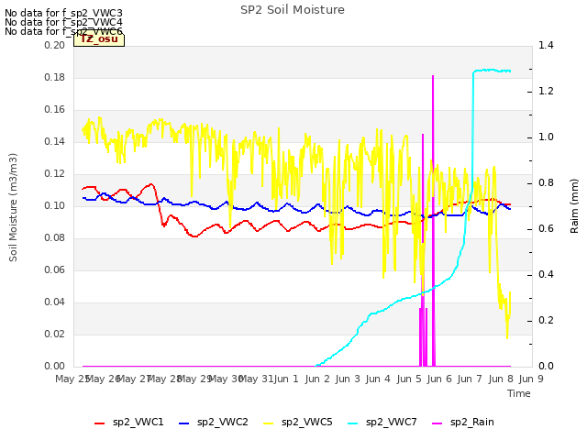Screen dimensions: 587x440
Task: Click the 0.18 left axis tick label
Action: 55,77
